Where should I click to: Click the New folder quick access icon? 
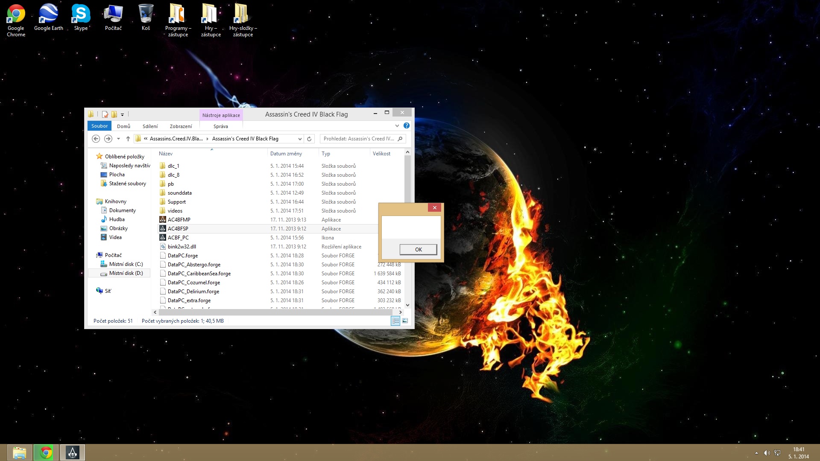point(114,114)
